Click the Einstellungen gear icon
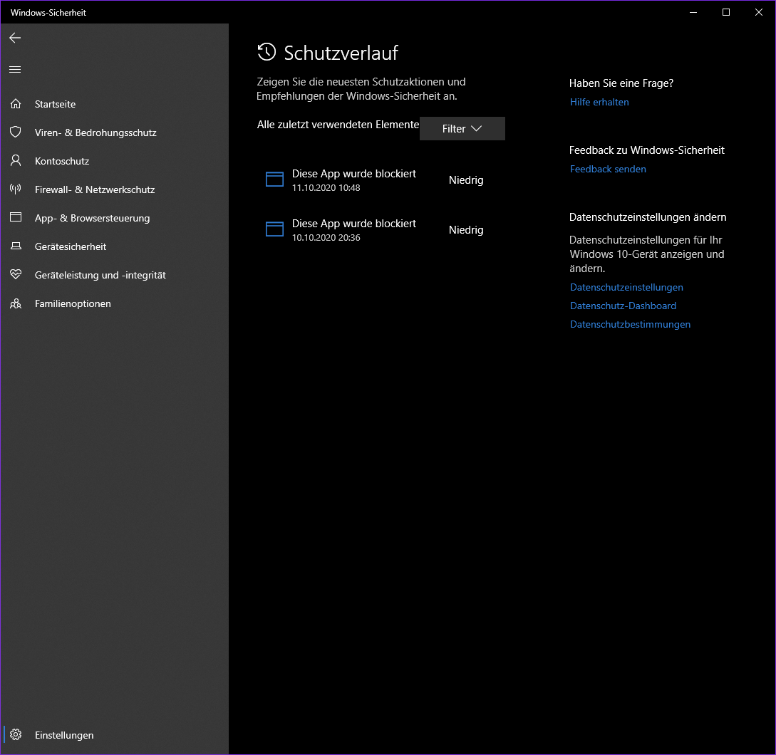 (16, 735)
